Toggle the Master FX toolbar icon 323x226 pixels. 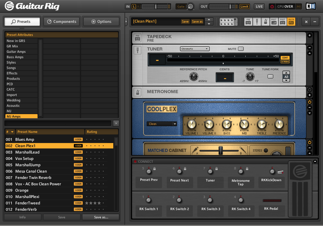291,22
